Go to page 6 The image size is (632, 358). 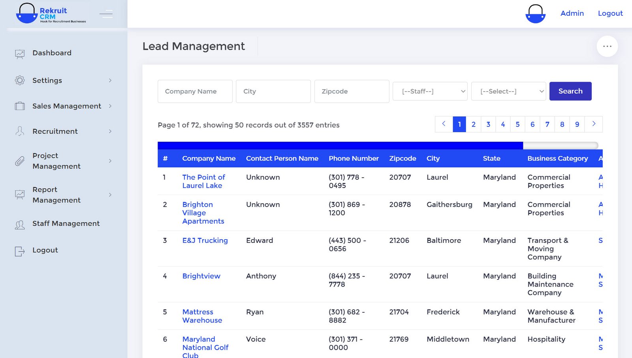pyautogui.click(x=532, y=124)
